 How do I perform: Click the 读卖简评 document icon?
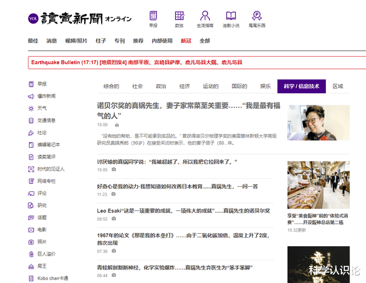pyautogui.click(x=31, y=157)
